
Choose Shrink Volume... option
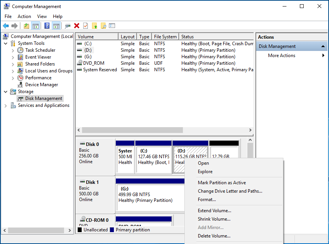click(234, 219)
